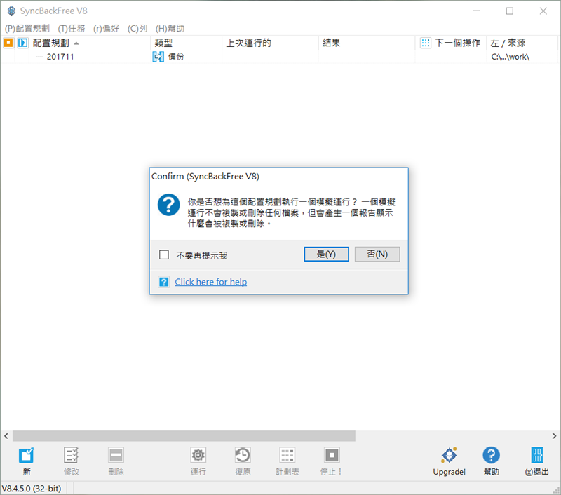Click the grid icon beside 下一個操作

pyautogui.click(x=426, y=43)
